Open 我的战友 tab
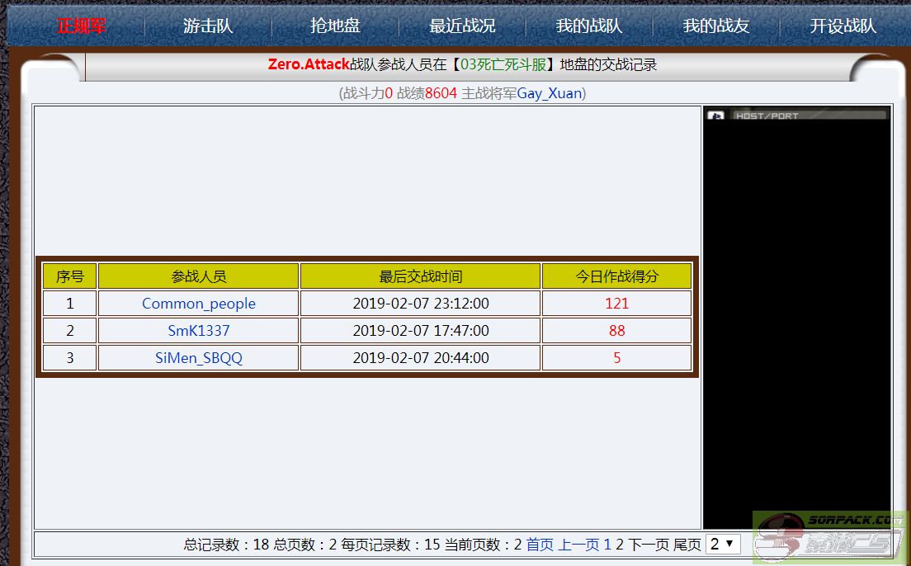This screenshot has height=566, width=911. [716, 26]
